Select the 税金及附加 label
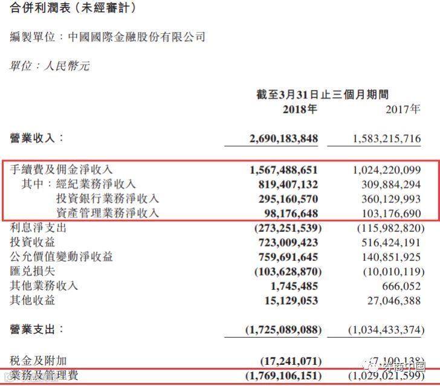Image resolution: width=440 pixels, height=386 pixels. coord(38,361)
